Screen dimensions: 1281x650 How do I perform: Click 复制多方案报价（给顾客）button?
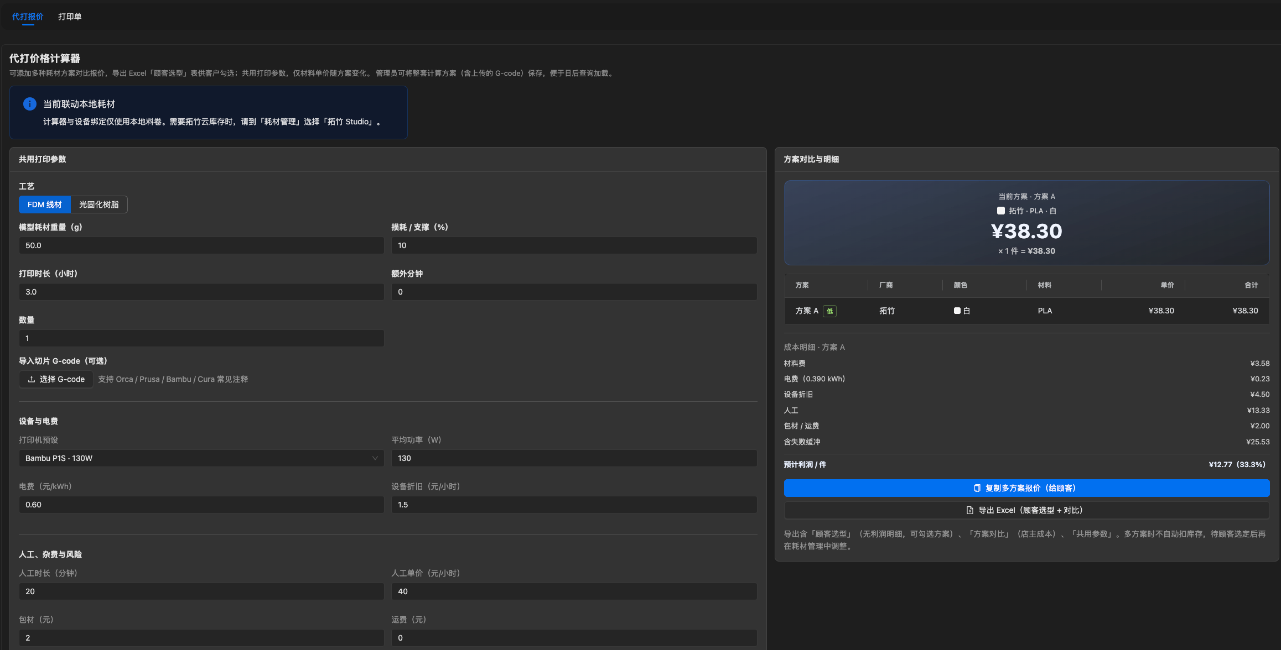[1026, 488]
